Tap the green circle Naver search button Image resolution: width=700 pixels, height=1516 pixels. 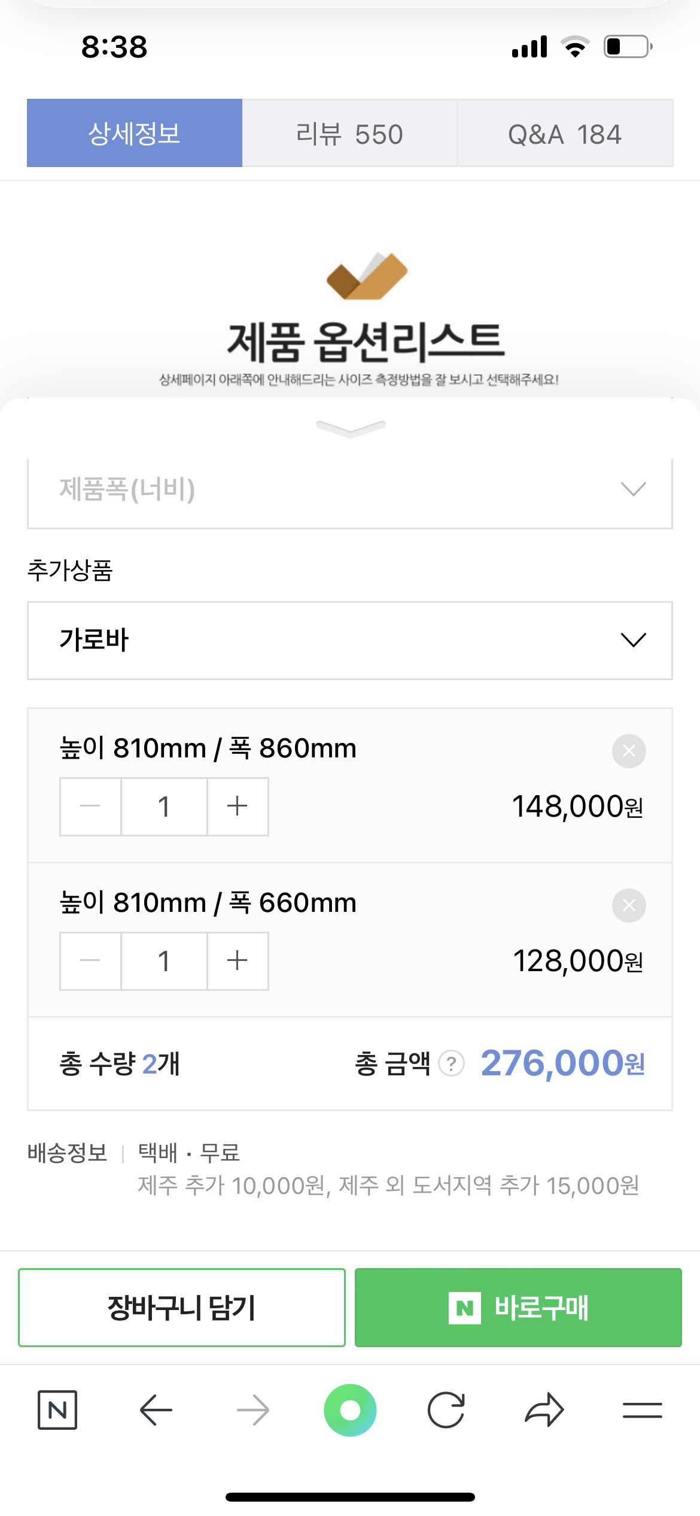(x=350, y=1410)
